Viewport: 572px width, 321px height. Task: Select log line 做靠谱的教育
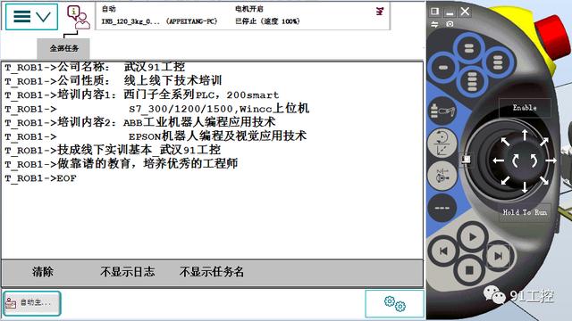click(122, 163)
